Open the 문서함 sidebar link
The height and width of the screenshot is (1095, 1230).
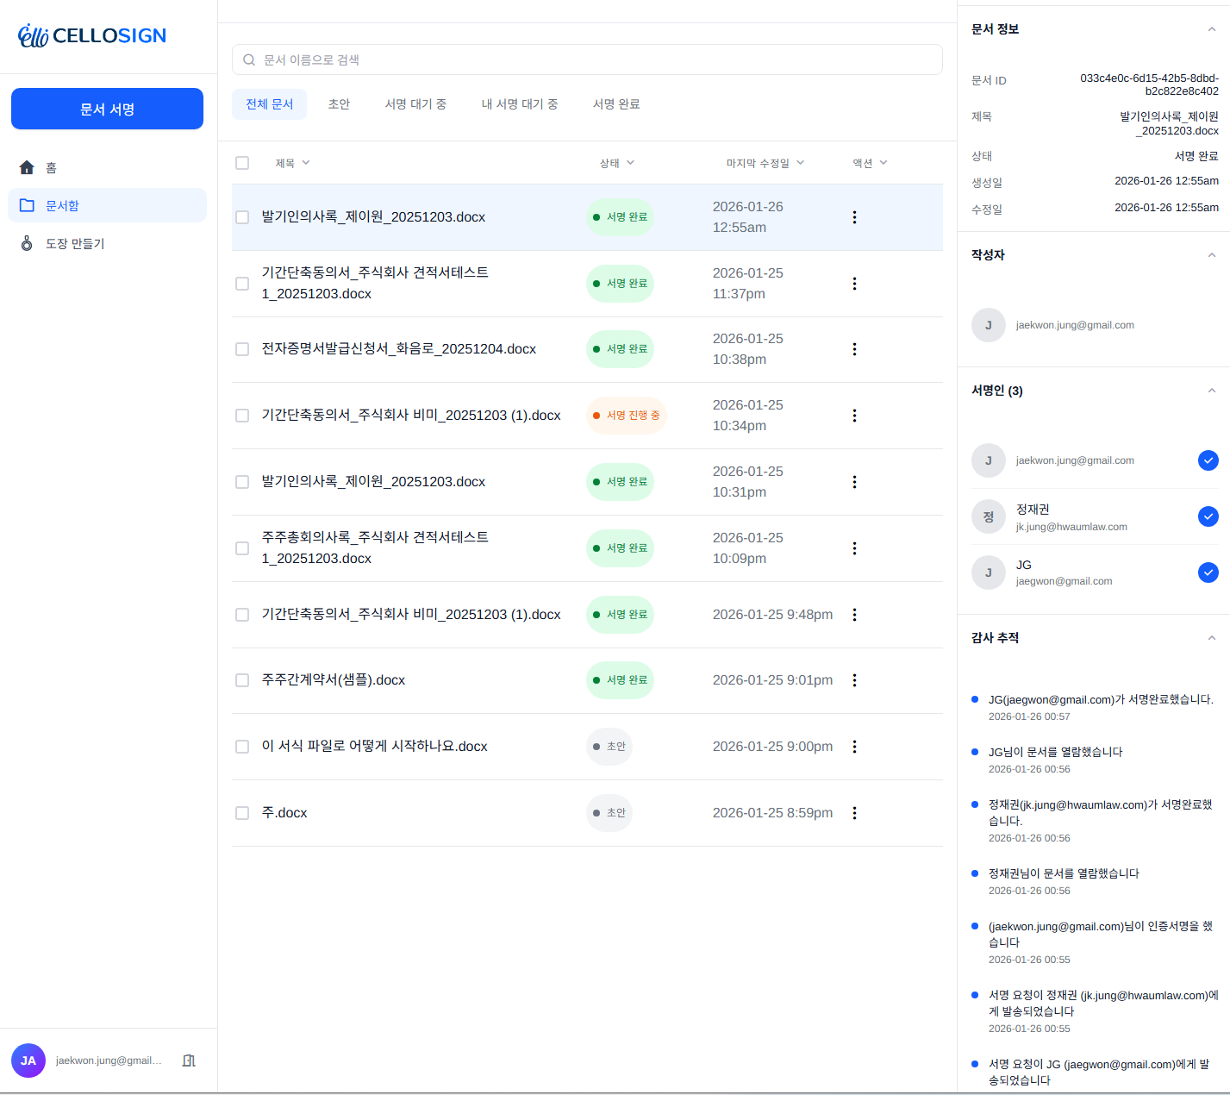coord(62,206)
